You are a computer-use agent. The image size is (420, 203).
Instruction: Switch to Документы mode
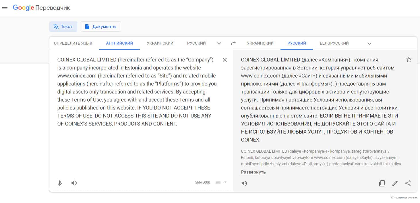click(x=101, y=27)
